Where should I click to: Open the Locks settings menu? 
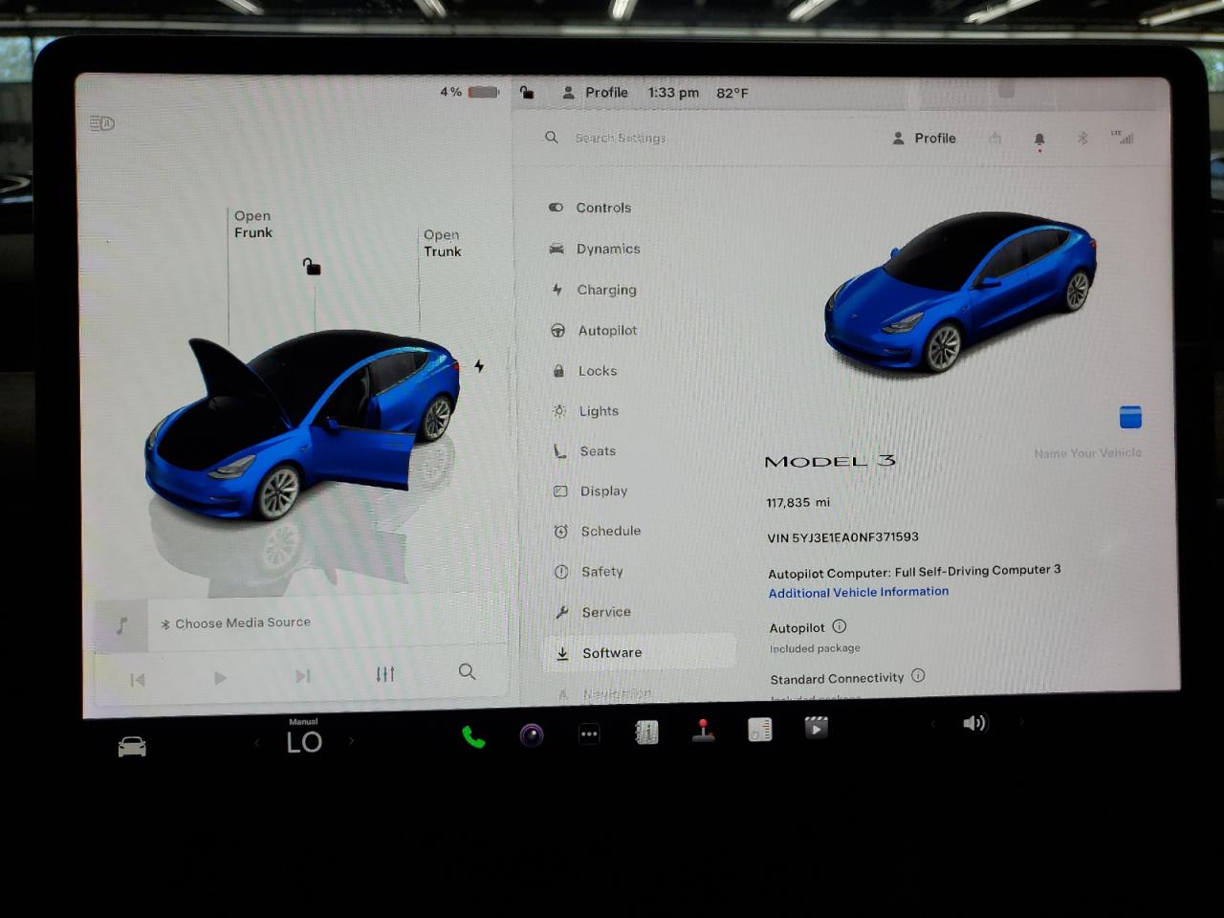click(x=585, y=371)
